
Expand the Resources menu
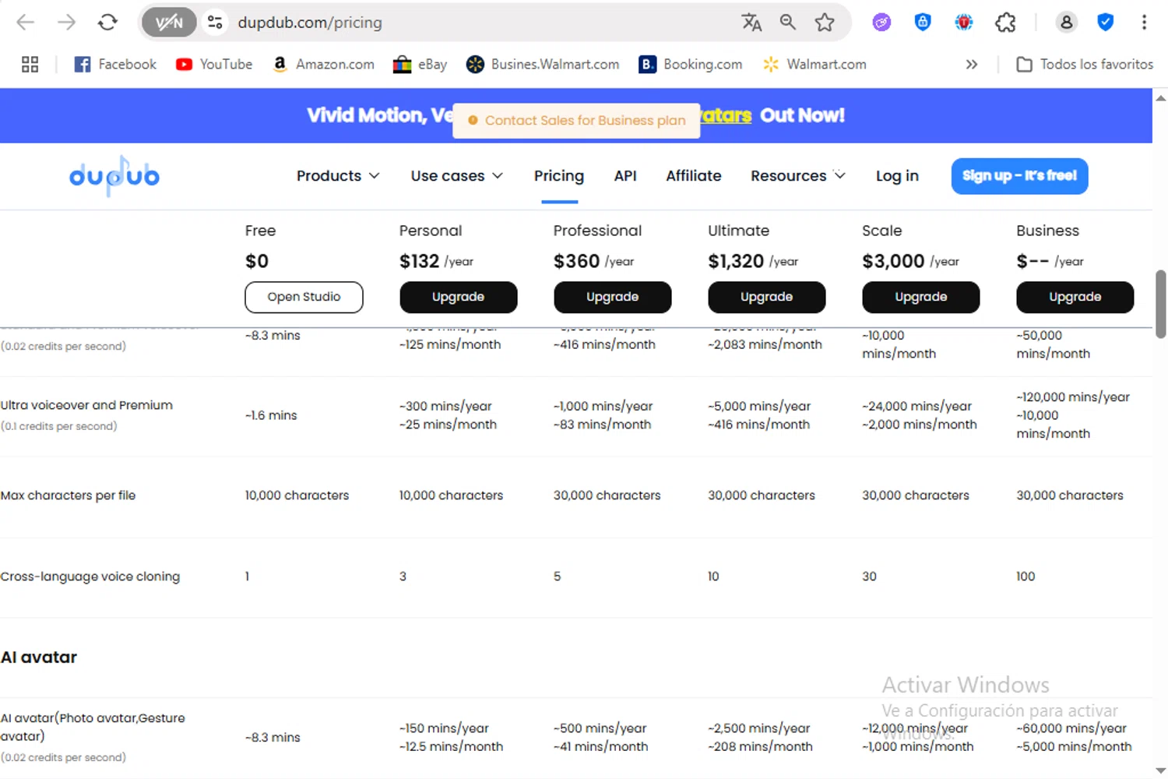click(798, 176)
